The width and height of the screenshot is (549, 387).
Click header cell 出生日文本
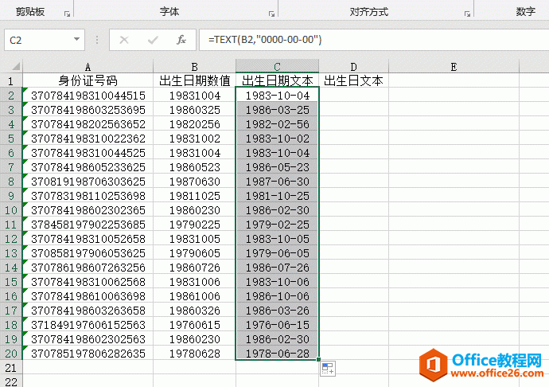pos(353,80)
